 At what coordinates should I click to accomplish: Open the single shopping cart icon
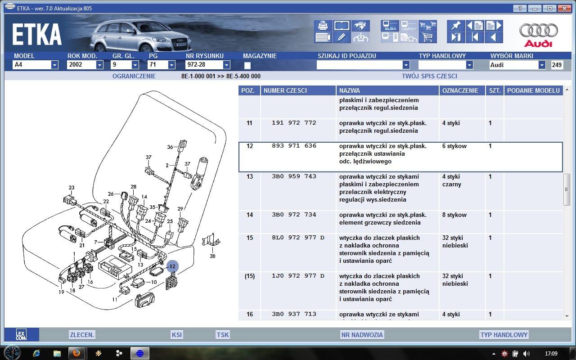pos(427,37)
